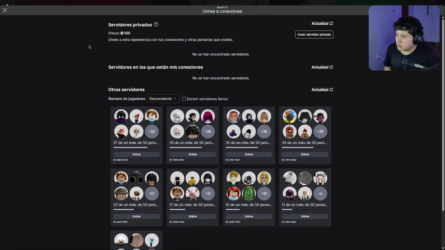The height and width of the screenshot is (250, 445).
Task: Click the ID dde3-4c76 text
Action: [x=120, y=160]
